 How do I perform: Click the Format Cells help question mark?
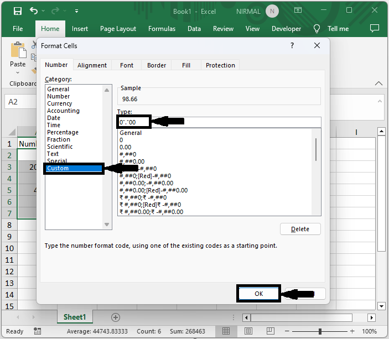pyautogui.click(x=292, y=45)
